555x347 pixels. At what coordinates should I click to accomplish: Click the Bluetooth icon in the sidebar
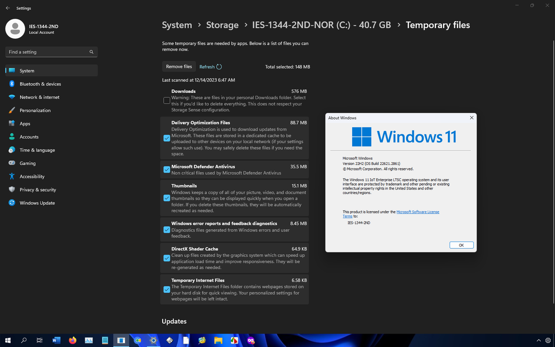(12, 84)
